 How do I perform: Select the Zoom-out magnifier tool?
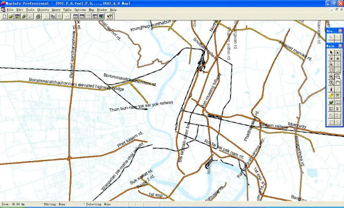click(338, 76)
